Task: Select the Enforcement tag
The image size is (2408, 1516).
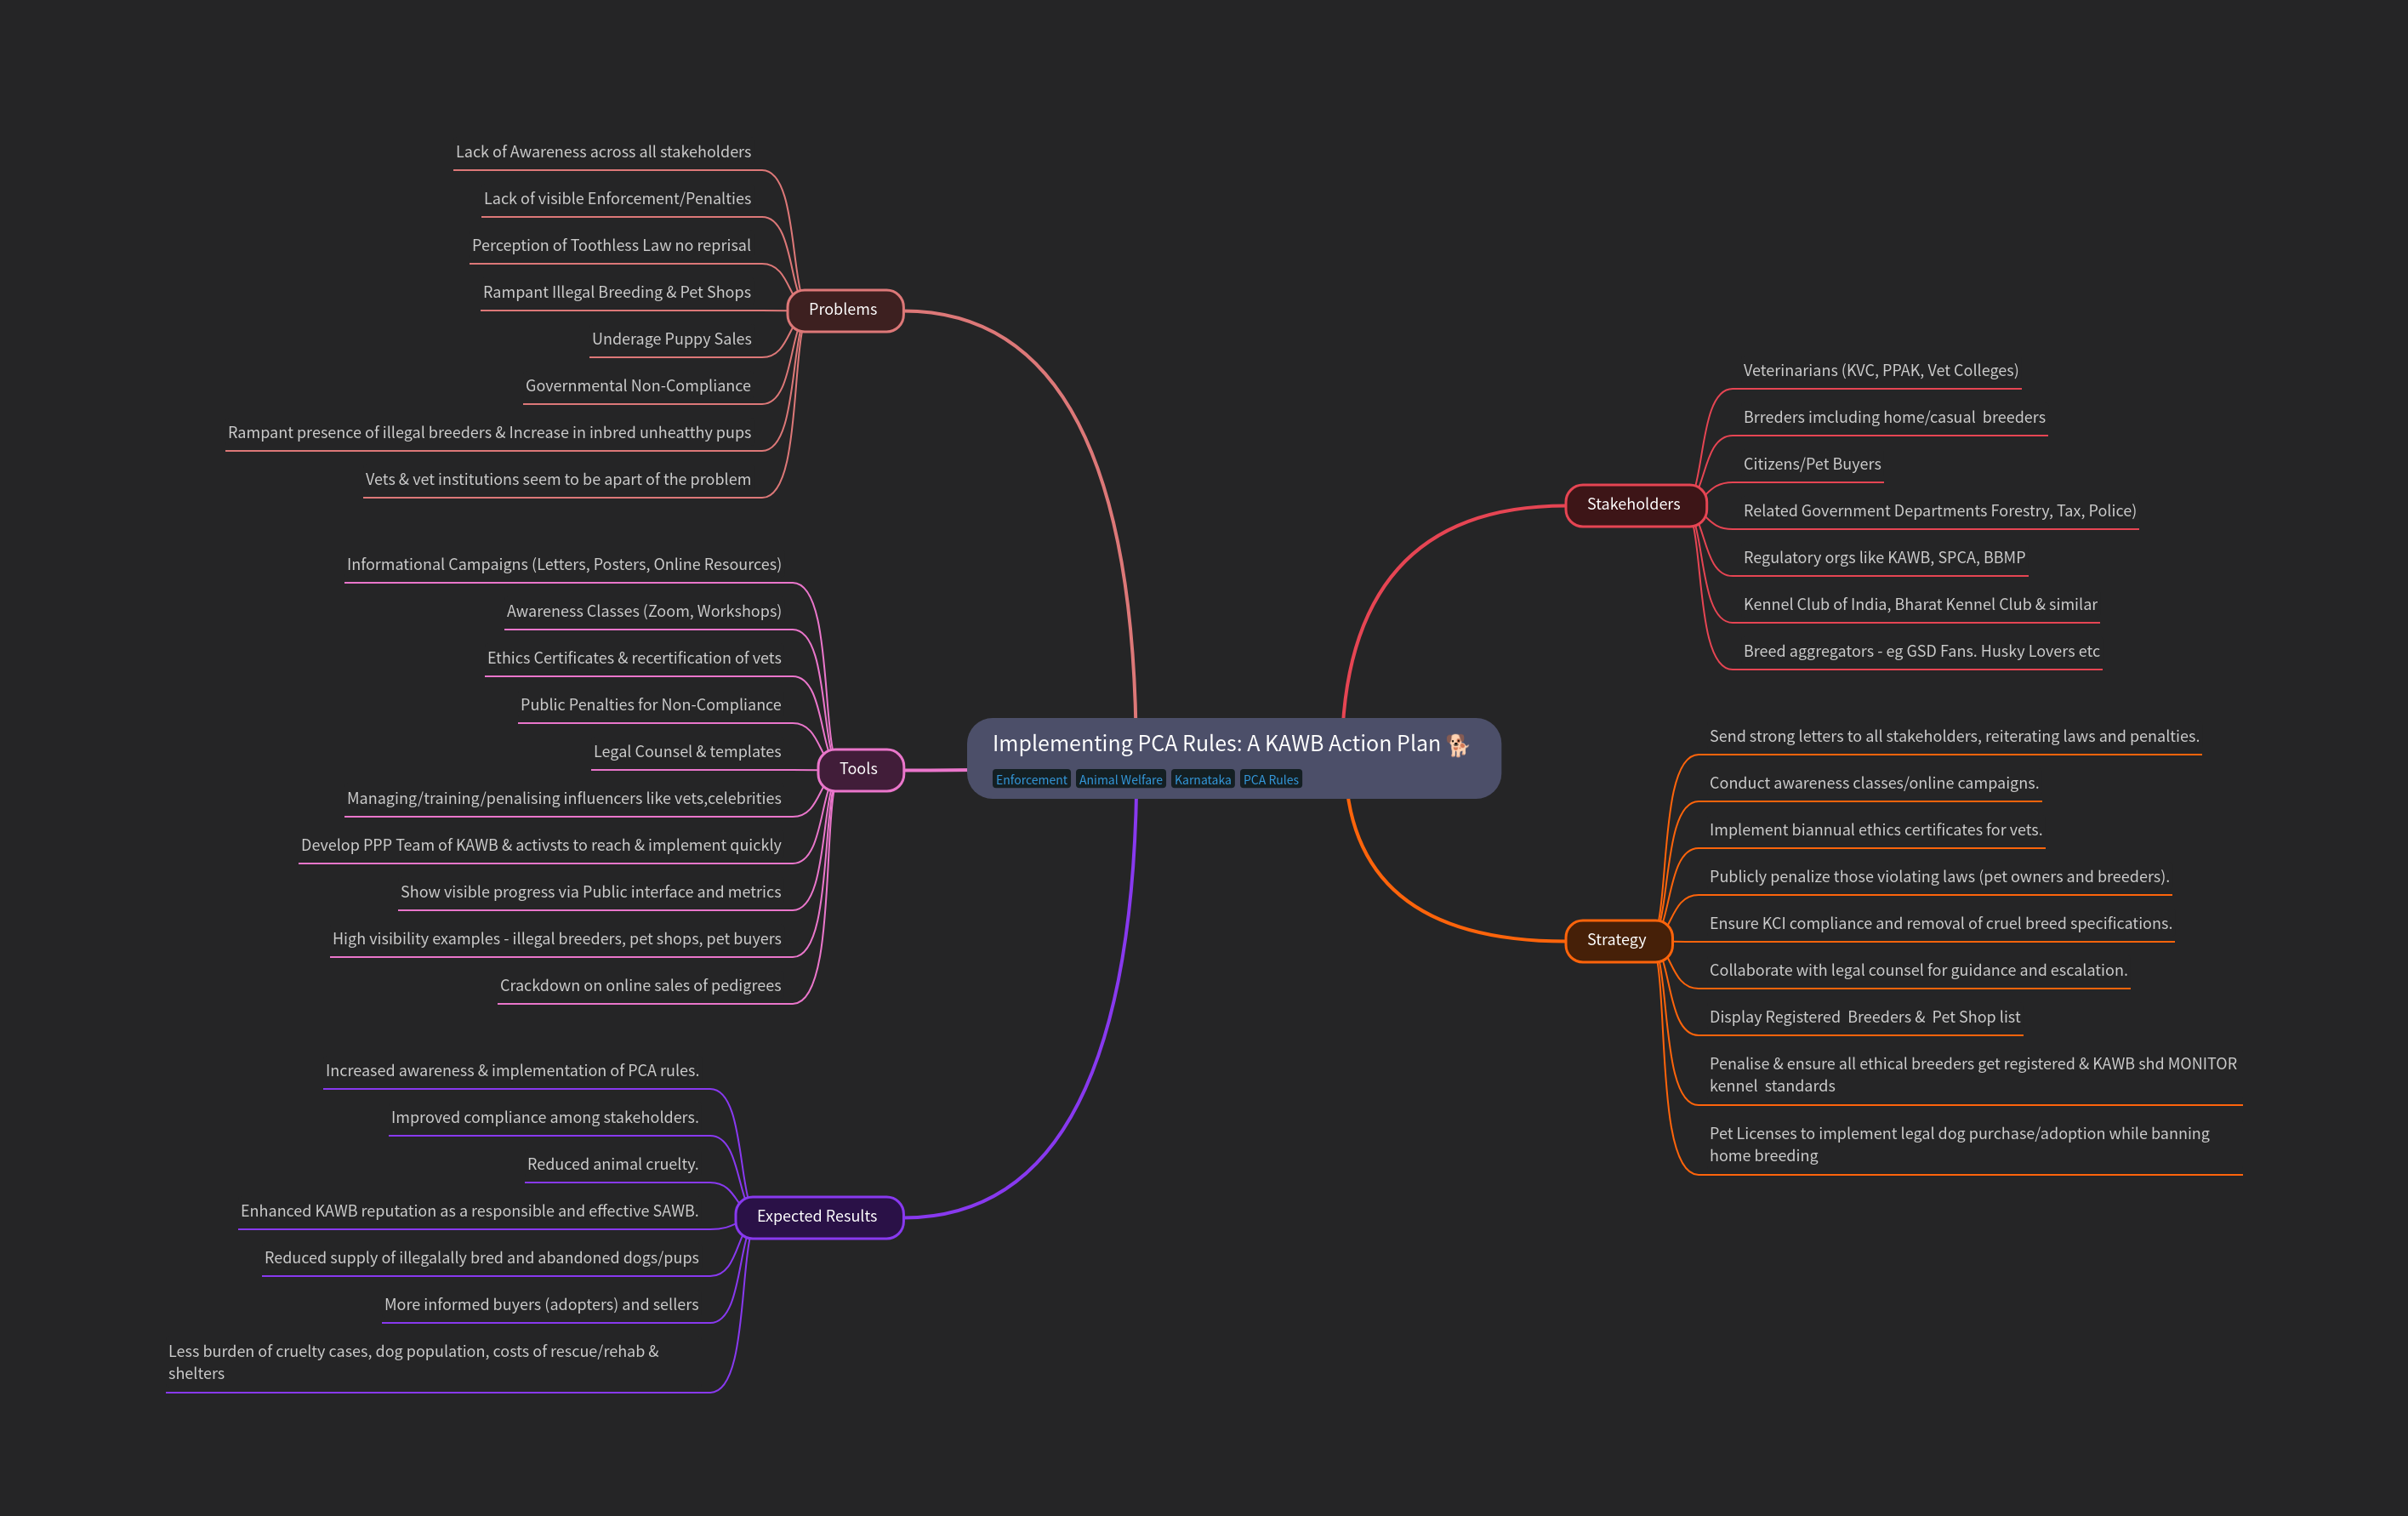Action: [1031, 780]
